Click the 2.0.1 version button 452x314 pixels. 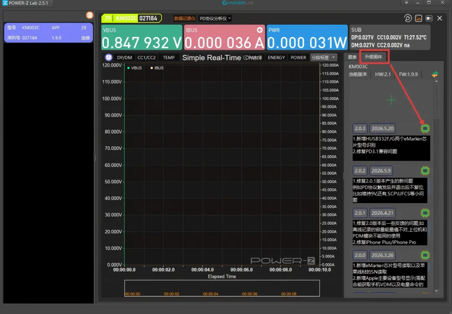360,213
